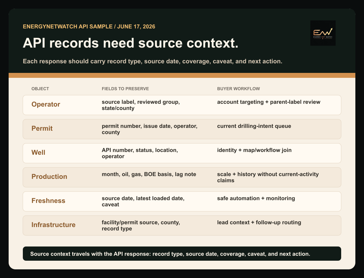Screen dimensions: 364x278
Task: Select the Well row label
Action: point(38,153)
